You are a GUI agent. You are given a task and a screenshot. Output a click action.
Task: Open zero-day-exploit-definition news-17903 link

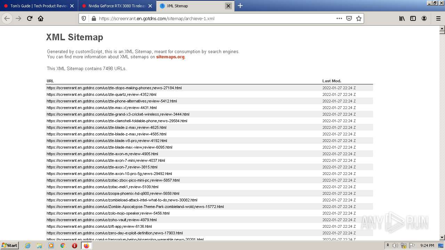point(115,233)
